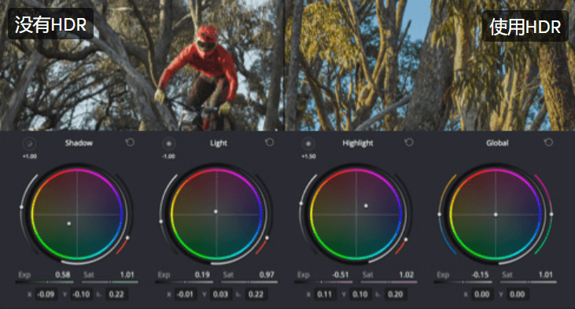Click the Global Sat value 1.01
Image resolution: width=575 pixels, height=309 pixels.
546,275
